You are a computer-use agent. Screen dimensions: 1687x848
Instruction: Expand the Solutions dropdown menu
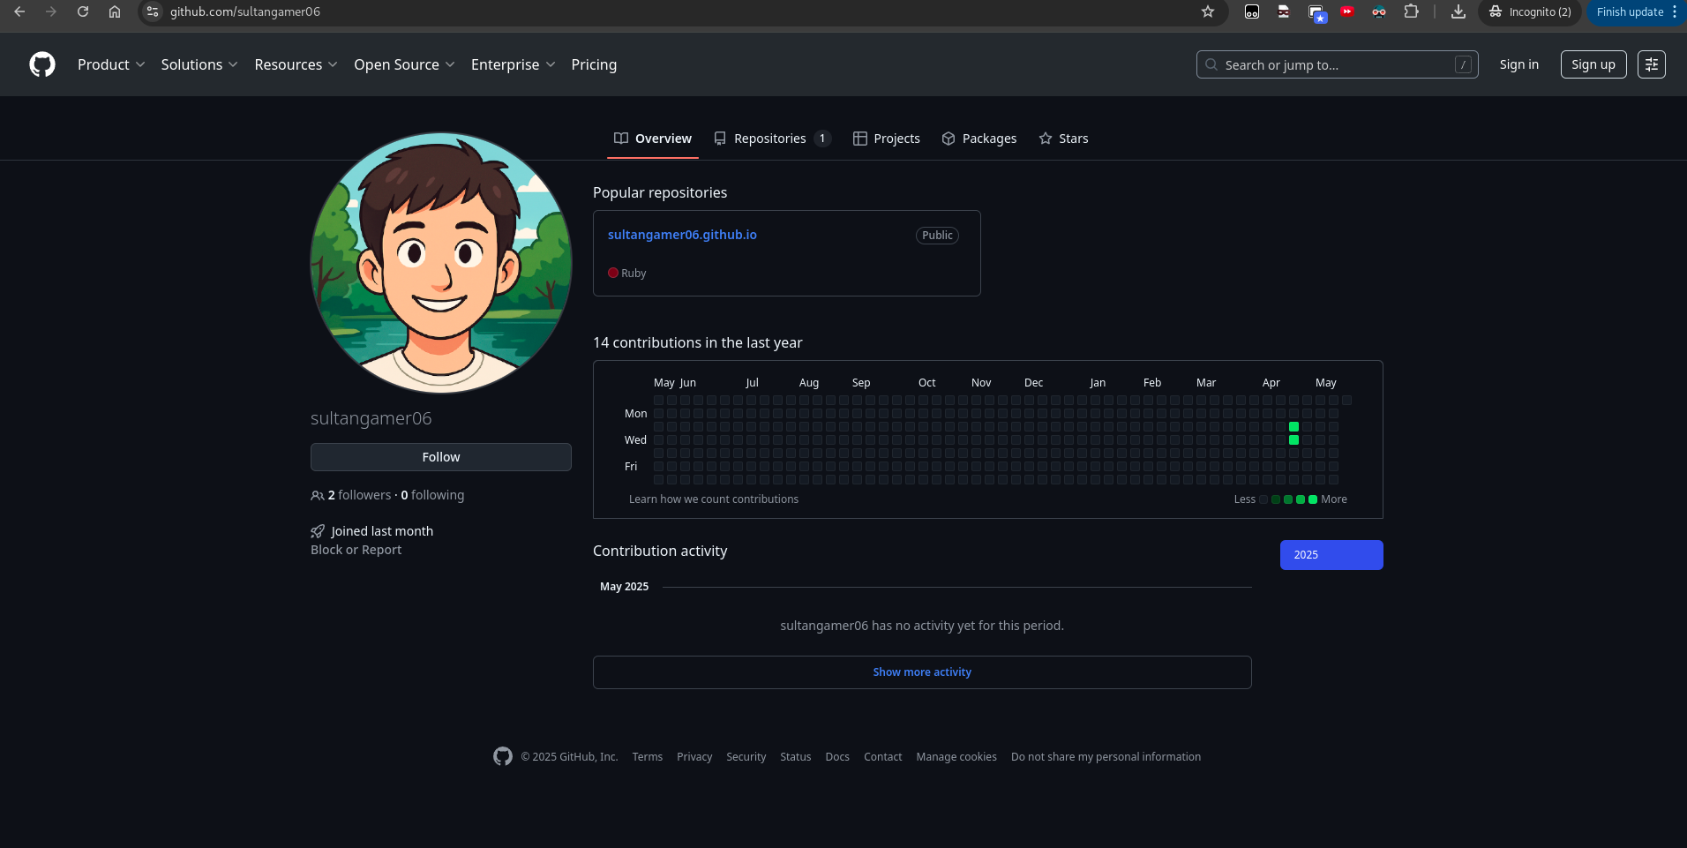coord(199,64)
